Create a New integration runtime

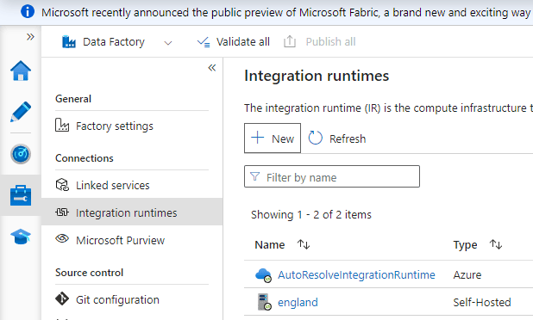click(x=273, y=138)
